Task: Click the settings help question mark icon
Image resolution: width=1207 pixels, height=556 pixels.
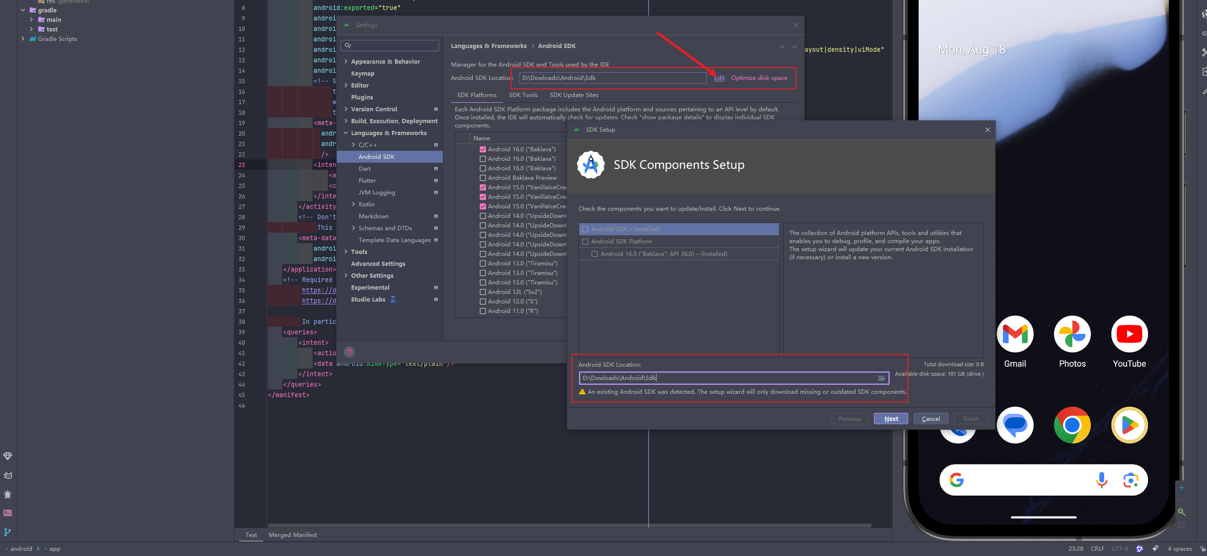Action: pos(349,352)
